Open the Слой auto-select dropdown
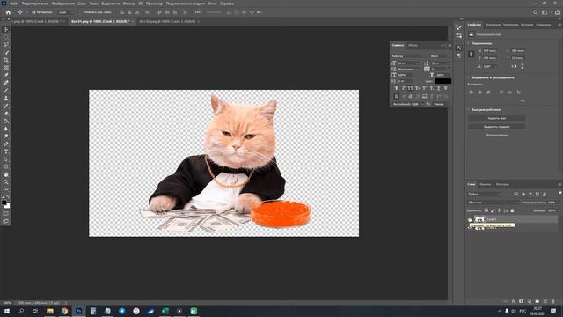 pyautogui.click(x=66, y=12)
